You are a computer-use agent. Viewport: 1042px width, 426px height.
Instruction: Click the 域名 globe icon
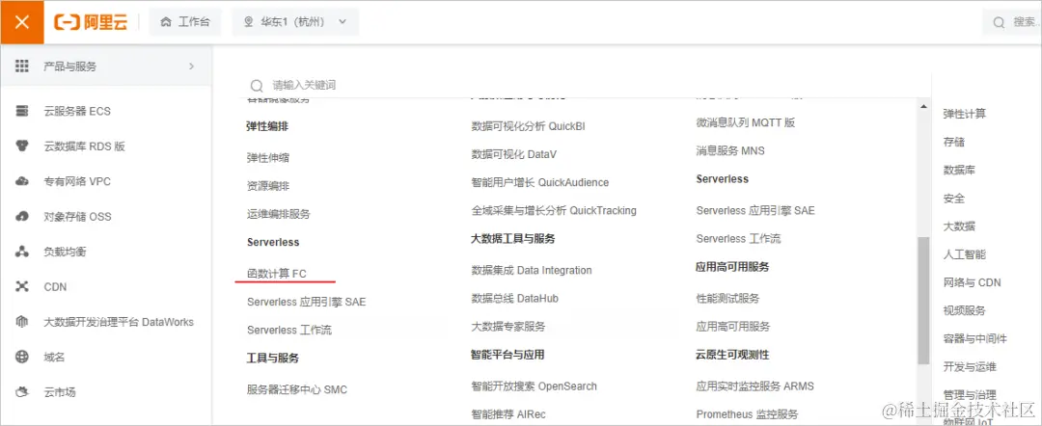pos(22,357)
